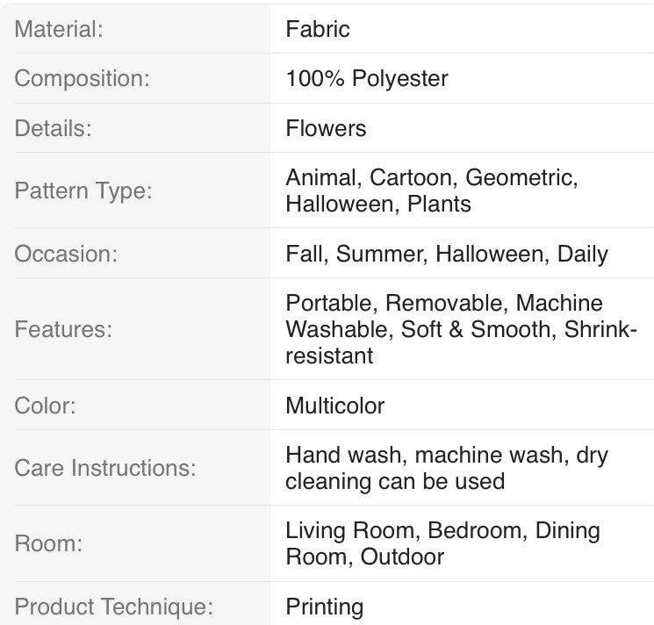Click the "Occasion:" label
Image resolution: width=654 pixels, height=625 pixels.
66,254
